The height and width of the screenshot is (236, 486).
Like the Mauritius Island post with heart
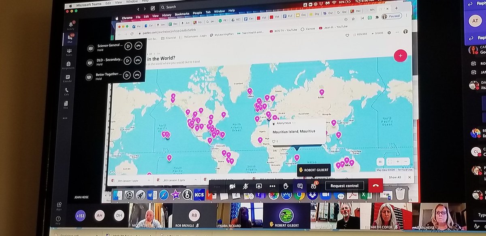pyautogui.click(x=274, y=141)
